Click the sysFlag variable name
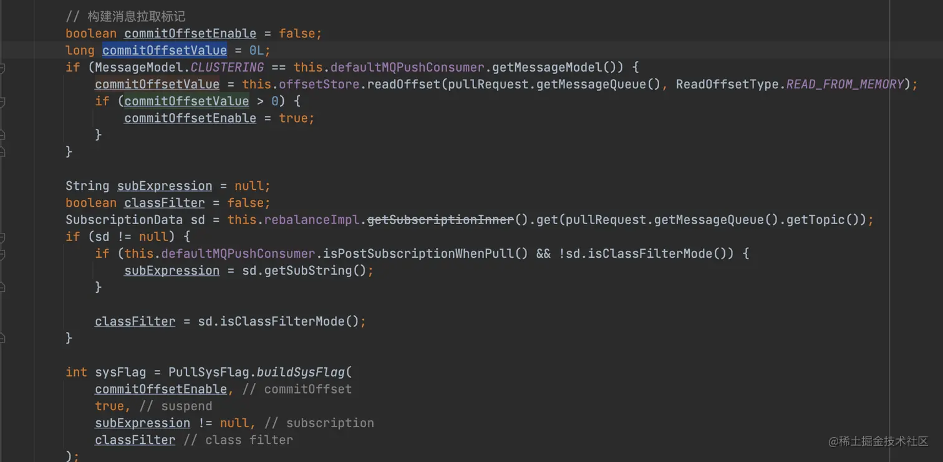 pos(120,372)
